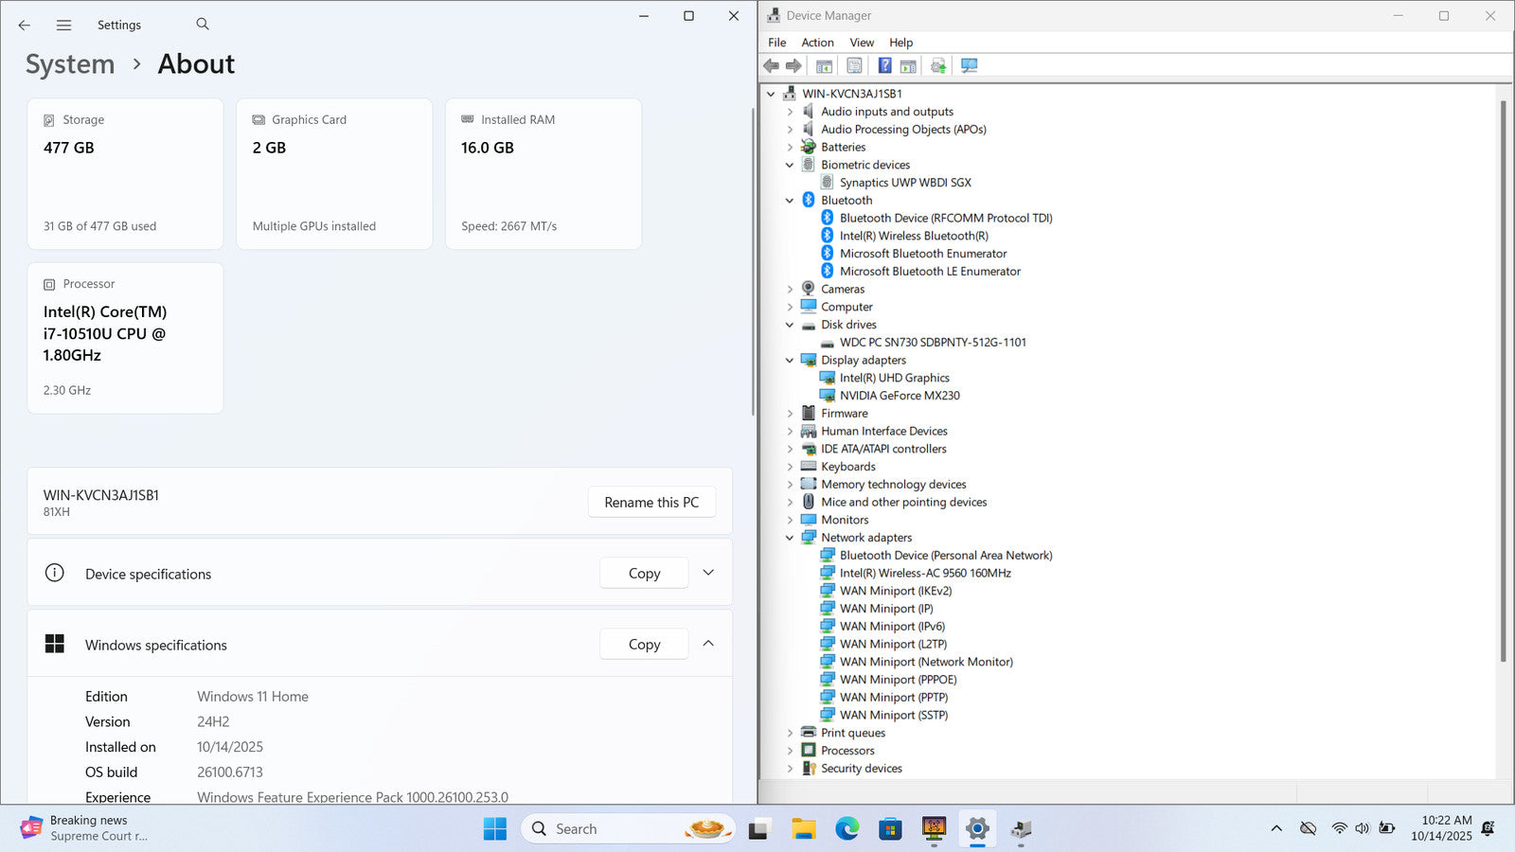This screenshot has height=852, width=1515.
Task: Select the NVIDIA GeForce MX230 device
Action: (899, 396)
